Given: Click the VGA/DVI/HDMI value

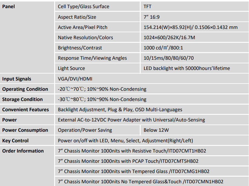Looking at the screenshot, I should point(75,79).
